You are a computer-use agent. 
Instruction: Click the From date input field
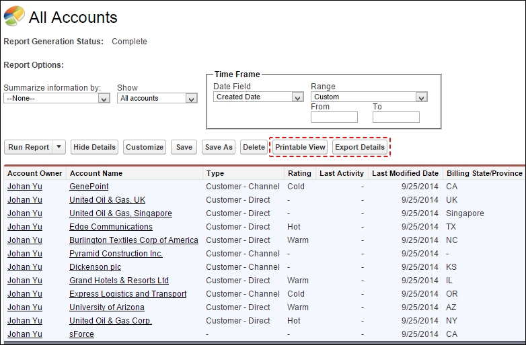tap(334, 117)
